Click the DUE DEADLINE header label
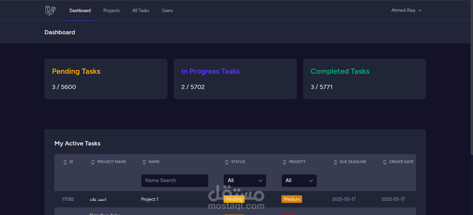Image resolution: width=473 pixels, height=215 pixels. point(353,162)
